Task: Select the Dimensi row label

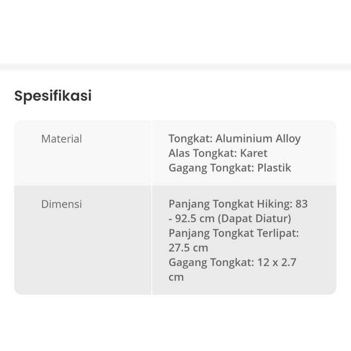Action: 61,204
